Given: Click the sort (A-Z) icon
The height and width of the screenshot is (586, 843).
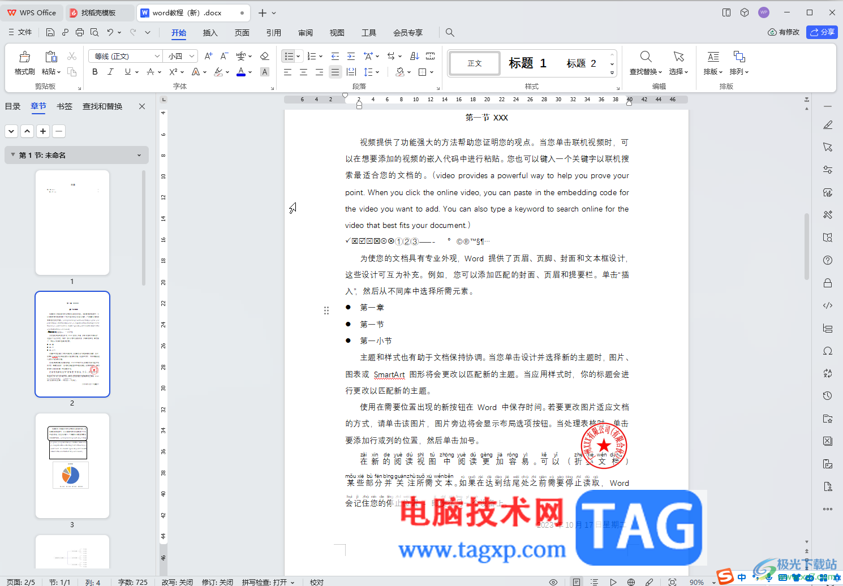Looking at the screenshot, I should tap(415, 56).
